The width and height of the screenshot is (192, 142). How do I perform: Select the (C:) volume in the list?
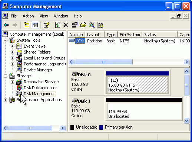(80, 41)
